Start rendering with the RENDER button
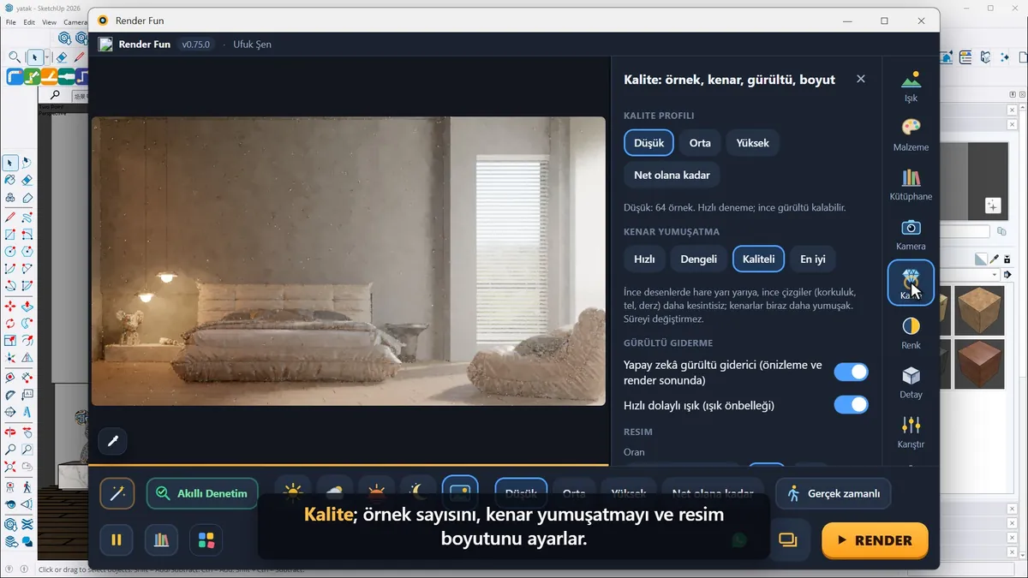The image size is (1028, 578). pos(875,540)
